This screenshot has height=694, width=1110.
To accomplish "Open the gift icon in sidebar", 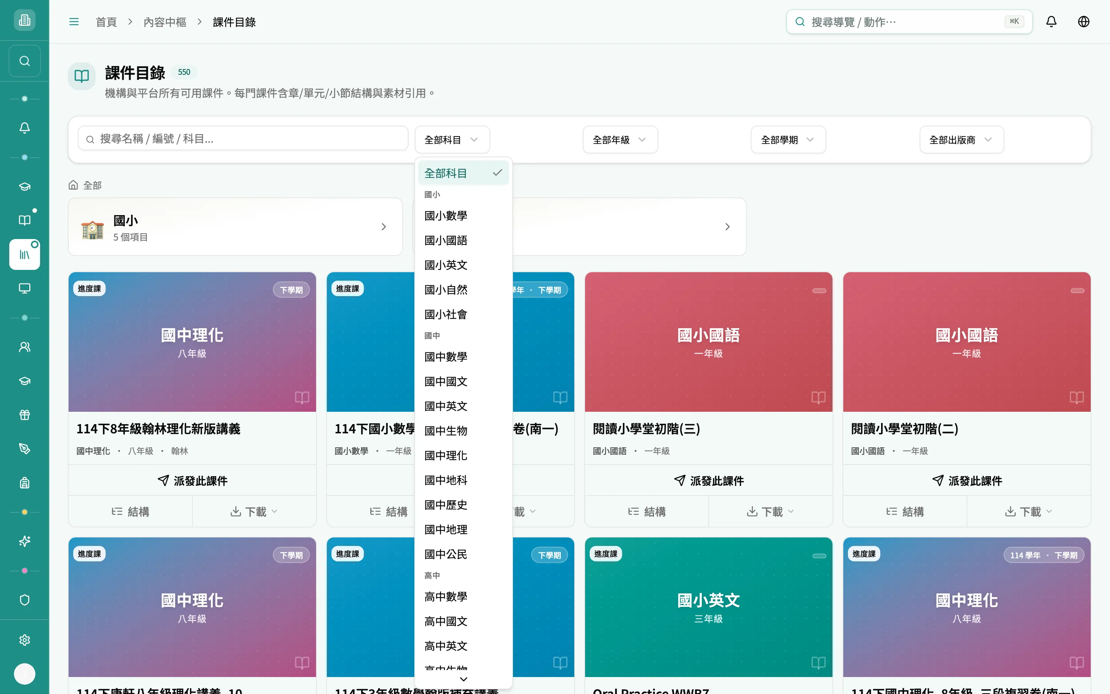I will coord(25,415).
